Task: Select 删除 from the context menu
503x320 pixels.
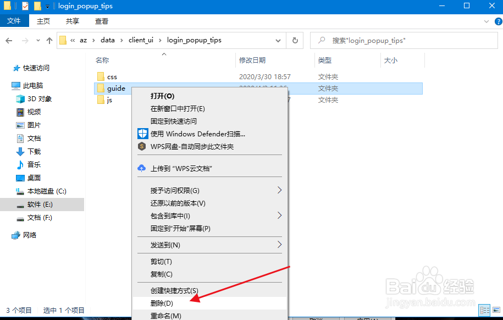Action: (163, 303)
